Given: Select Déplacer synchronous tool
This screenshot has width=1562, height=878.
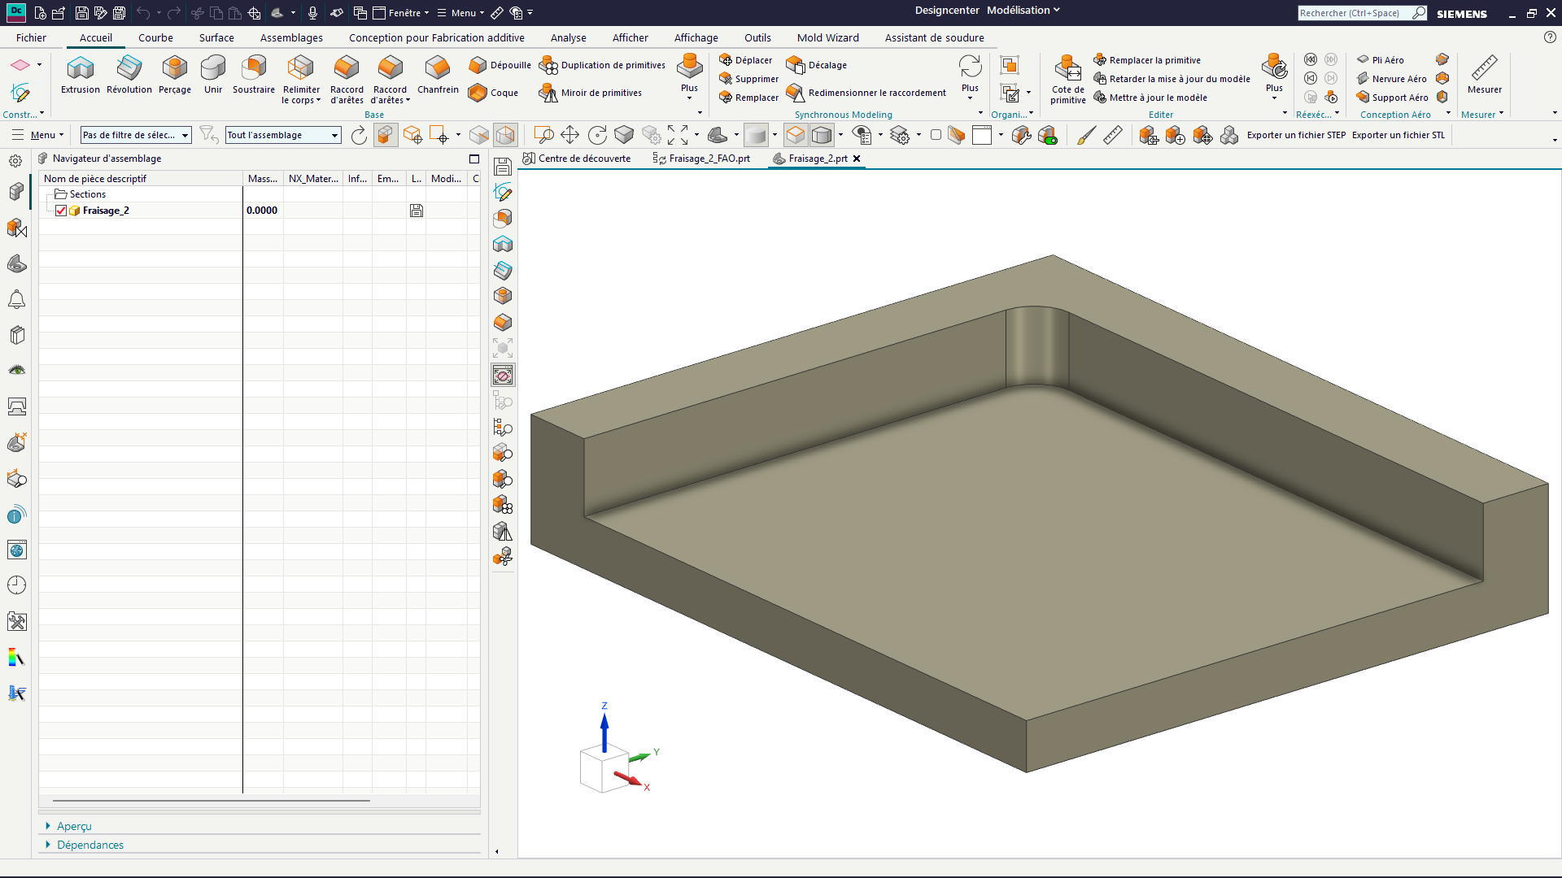Looking at the screenshot, I should pos(745,60).
